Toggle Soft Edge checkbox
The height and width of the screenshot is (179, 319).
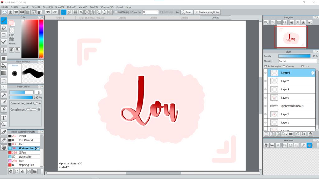point(162,12)
